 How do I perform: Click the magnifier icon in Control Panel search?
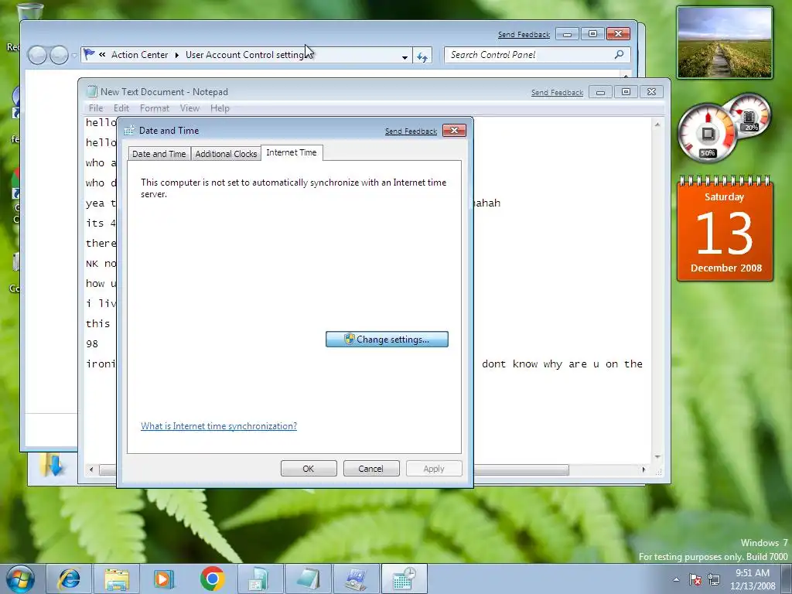click(620, 55)
